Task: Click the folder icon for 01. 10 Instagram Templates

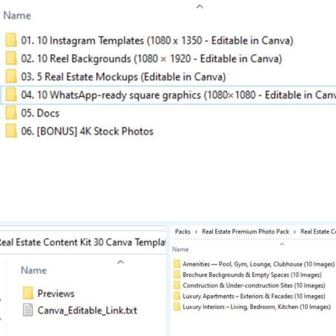Action: pyautogui.click(x=11, y=40)
